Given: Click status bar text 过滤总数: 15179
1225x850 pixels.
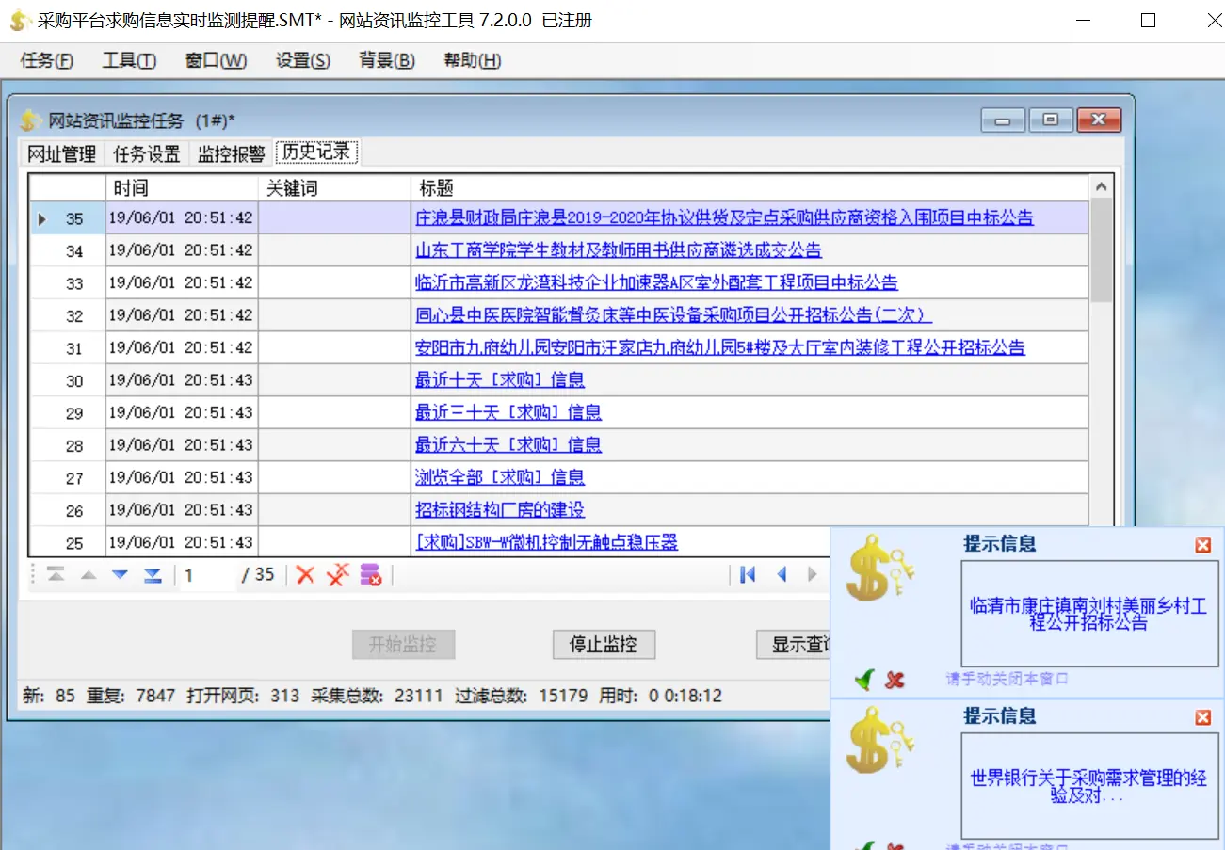Looking at the screenshot, I should click(522, 697).
